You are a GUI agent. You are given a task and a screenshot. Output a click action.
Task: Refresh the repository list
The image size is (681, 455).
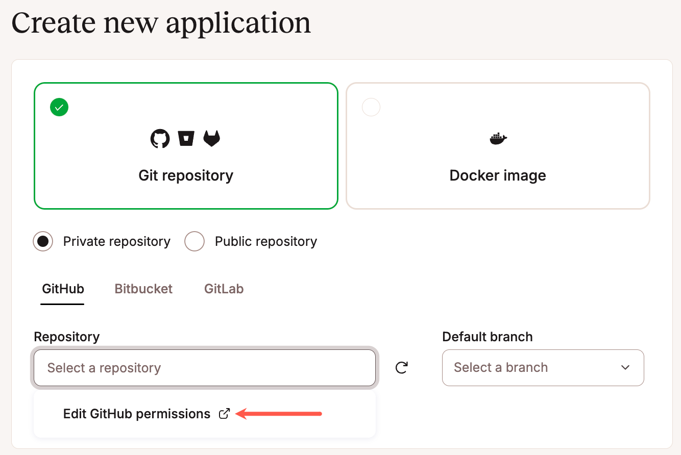tap(402, 367)
